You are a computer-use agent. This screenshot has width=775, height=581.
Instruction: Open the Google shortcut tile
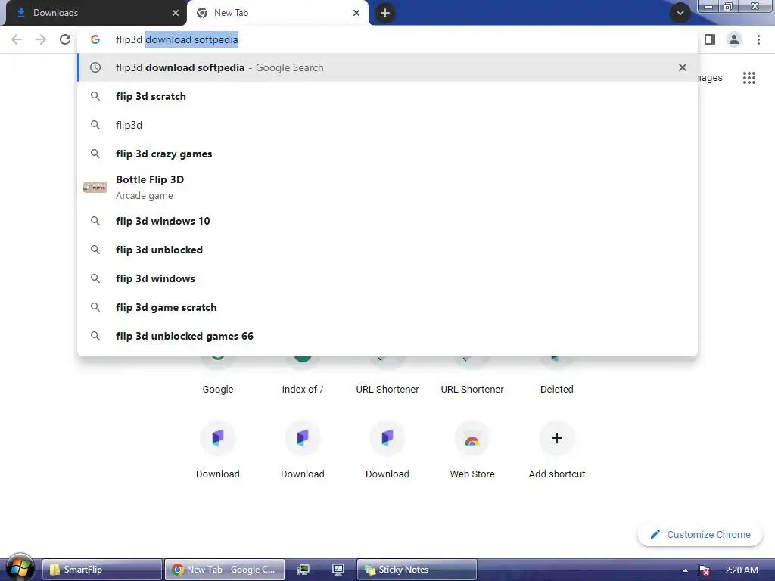click(217, 375)
